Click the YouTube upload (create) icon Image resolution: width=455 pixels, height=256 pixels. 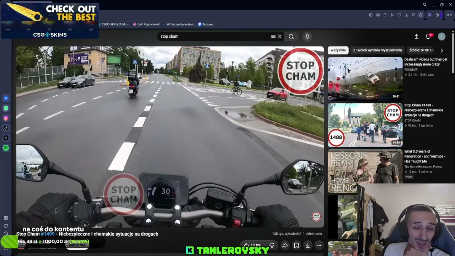point(417,36)
